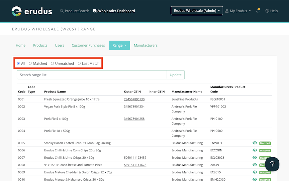This screenshot has width=289, height=181.
Task: View matched product for row 0008
Action: pyautogui.click(x=255, y=165)
